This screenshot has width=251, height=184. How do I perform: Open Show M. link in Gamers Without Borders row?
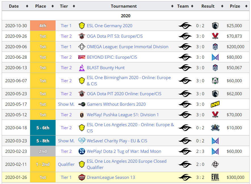(66, 104)
